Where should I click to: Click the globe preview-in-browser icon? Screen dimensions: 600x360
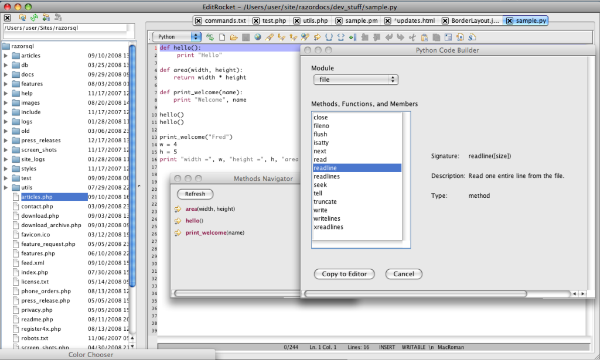pos(258,37)
